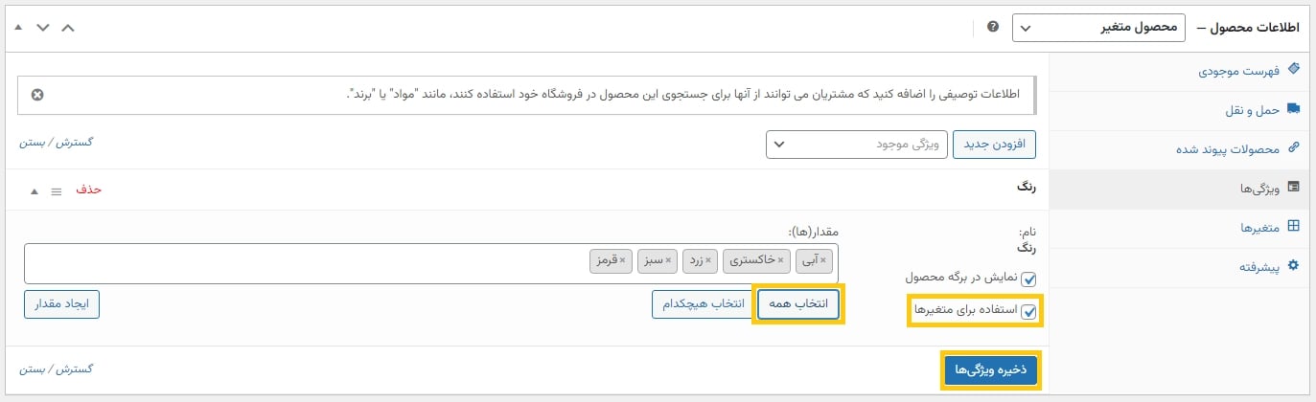
Task: Toggle استفاده برای متغیرها checkbox
Action: [x=1029, y=311]
